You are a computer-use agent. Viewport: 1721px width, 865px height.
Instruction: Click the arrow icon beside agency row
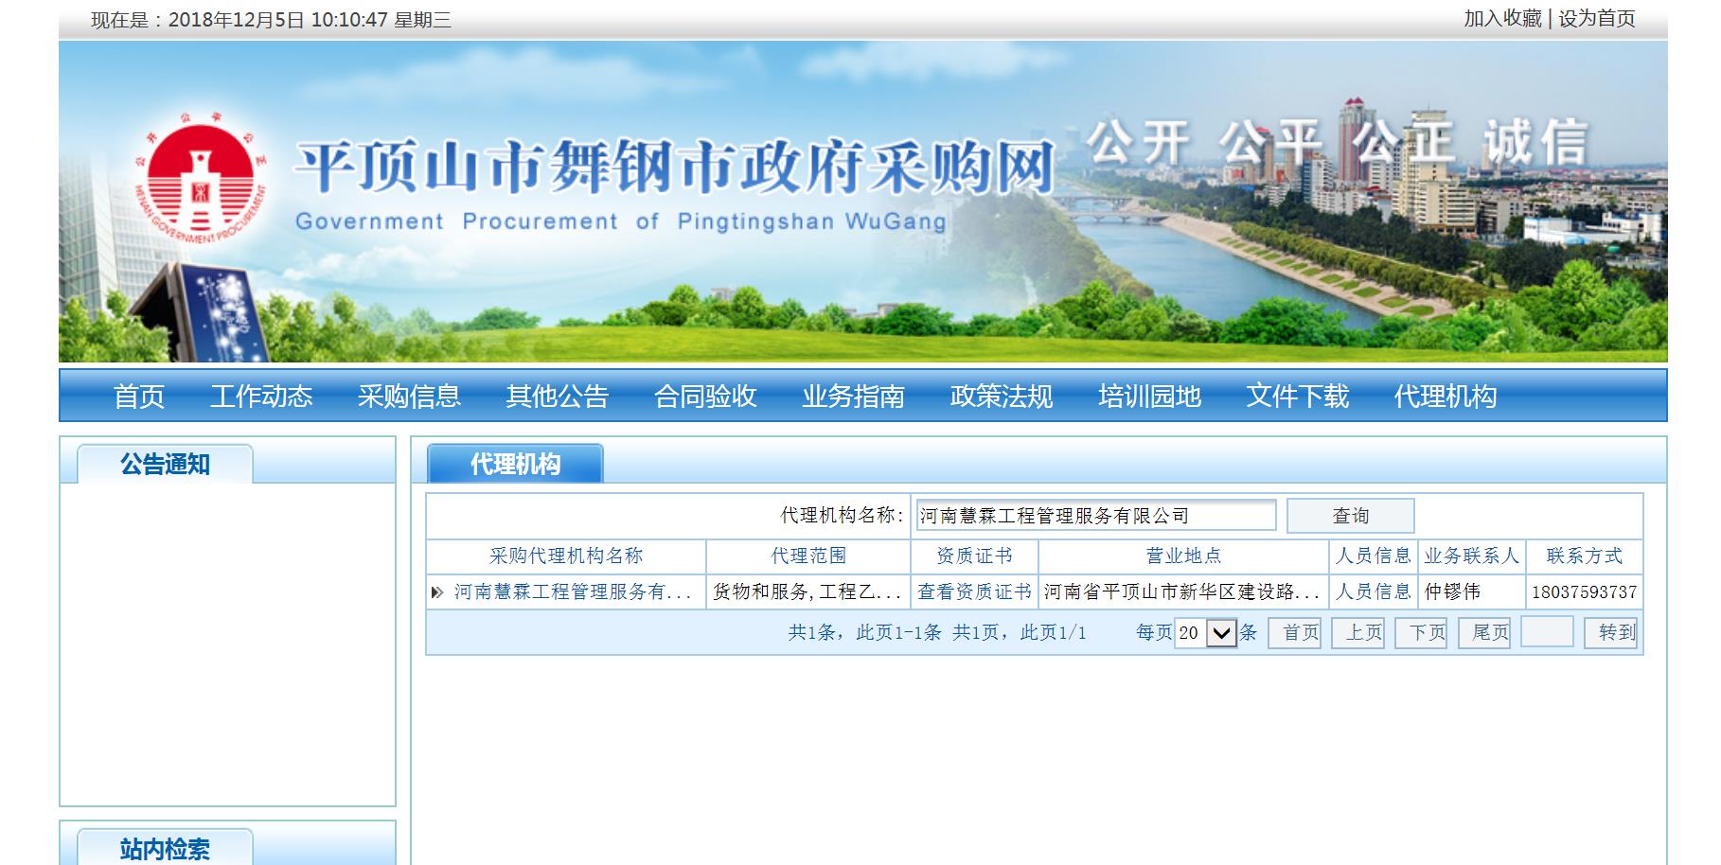tap(436, 592)
